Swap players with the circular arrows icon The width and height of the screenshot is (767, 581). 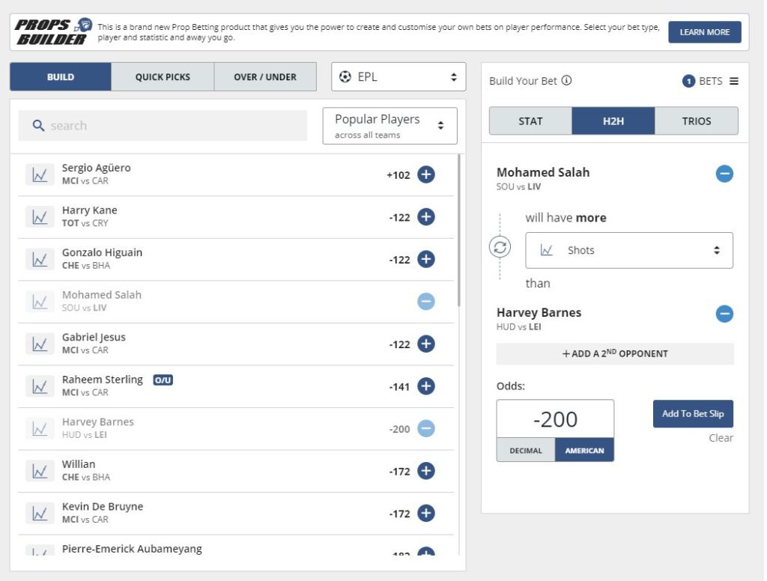click(500, 247)
